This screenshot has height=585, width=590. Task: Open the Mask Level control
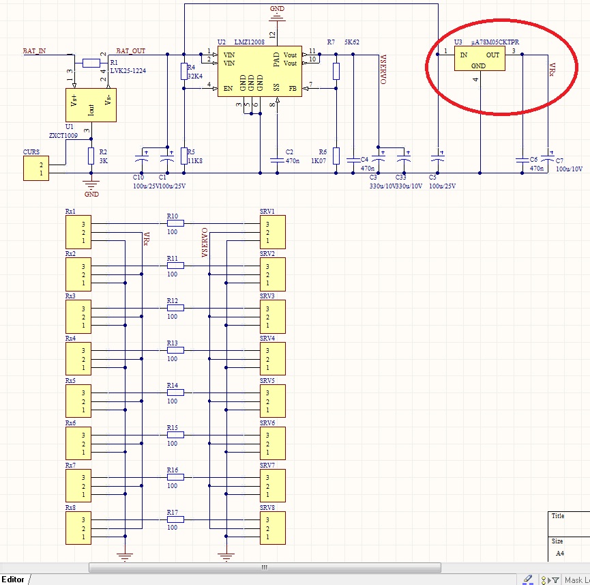pyautogui.click(x=576, y=580)
